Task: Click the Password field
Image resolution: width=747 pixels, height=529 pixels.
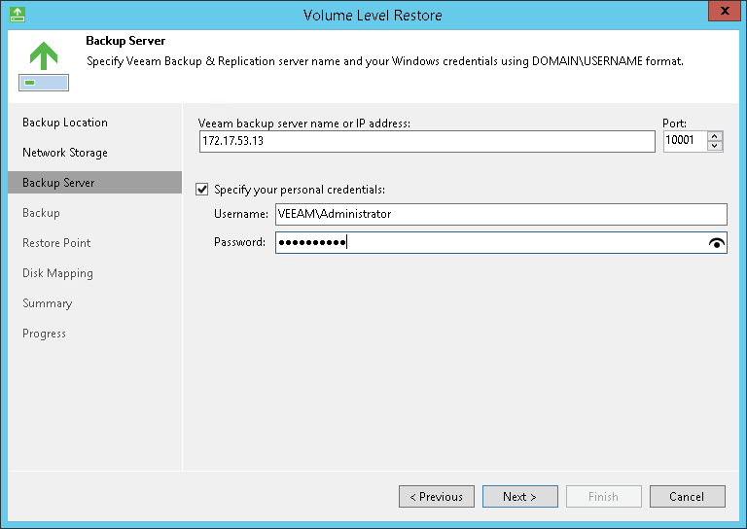Action: [501, 243]
